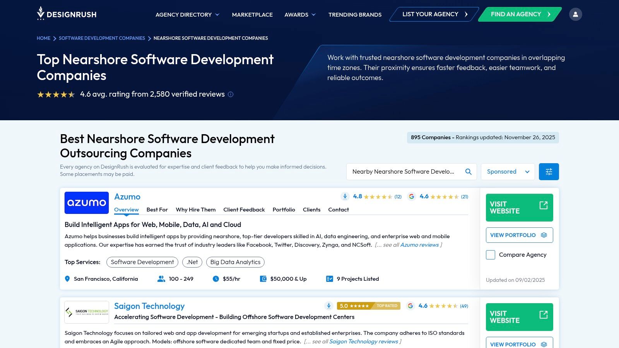Image resolution: width=619 pixels, height=348 pixels.
Task: Click the Find An Agency button
Action: pyautogui.click(x=520, y=14)
